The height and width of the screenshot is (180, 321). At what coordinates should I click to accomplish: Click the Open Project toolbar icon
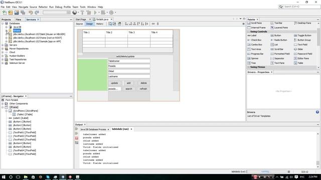[17, 12]
